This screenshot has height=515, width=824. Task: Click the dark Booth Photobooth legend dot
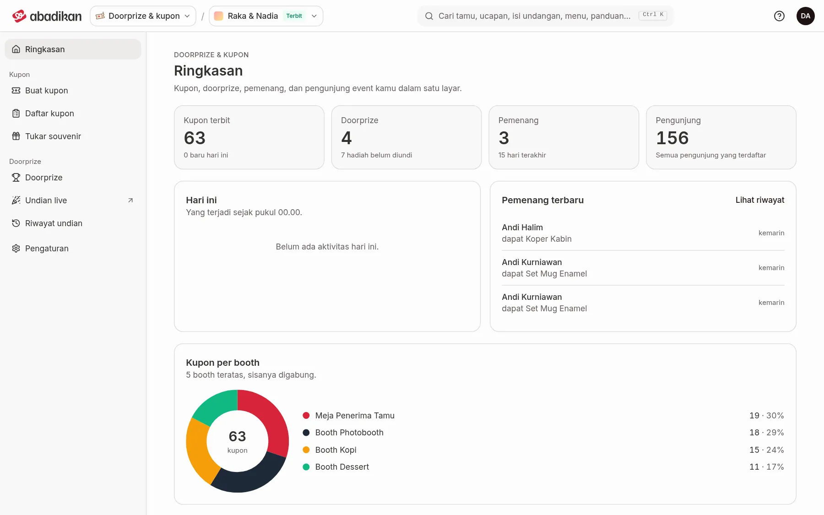(306, 433)
